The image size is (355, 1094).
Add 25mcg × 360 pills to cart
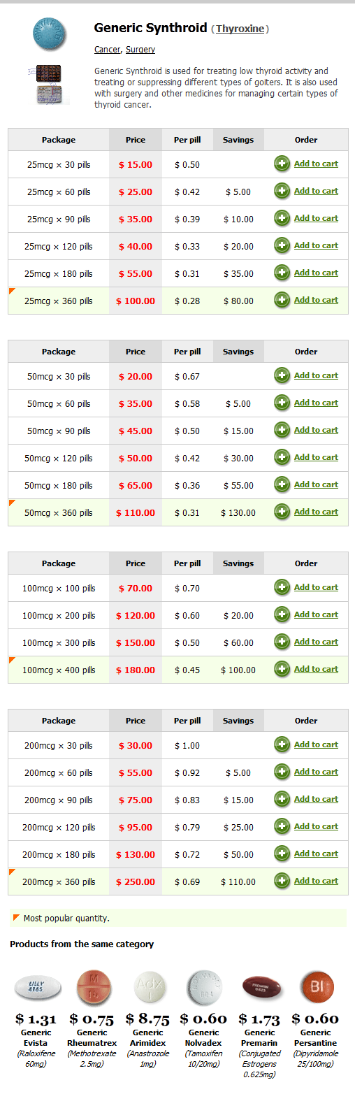coord(316,300)
